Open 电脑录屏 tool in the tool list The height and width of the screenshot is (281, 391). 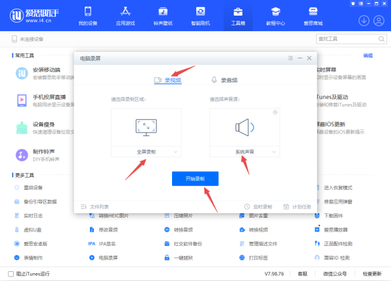(104, 258)
